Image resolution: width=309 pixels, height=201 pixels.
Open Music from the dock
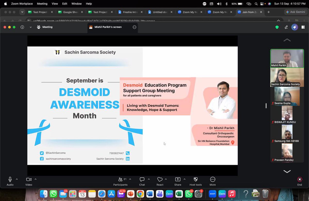pyautogui.click(x=232, y=194)
